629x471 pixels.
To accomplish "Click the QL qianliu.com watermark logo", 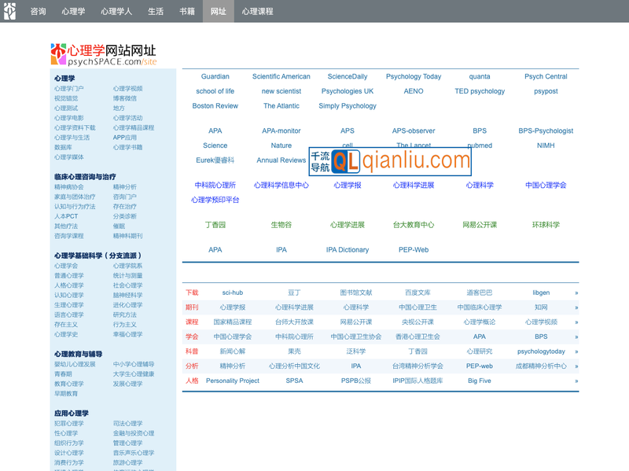I will pos(390,161).
